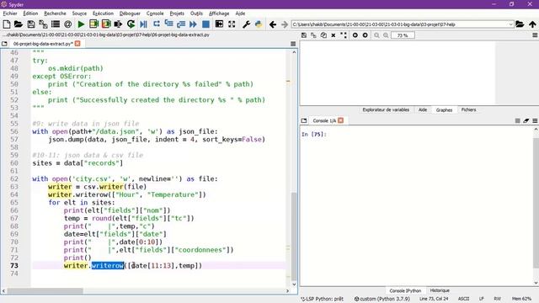The height and width of the screenshot is (303, 539).
Task: Save the current file with the floppy icon
Action: (x=31, y=24)
